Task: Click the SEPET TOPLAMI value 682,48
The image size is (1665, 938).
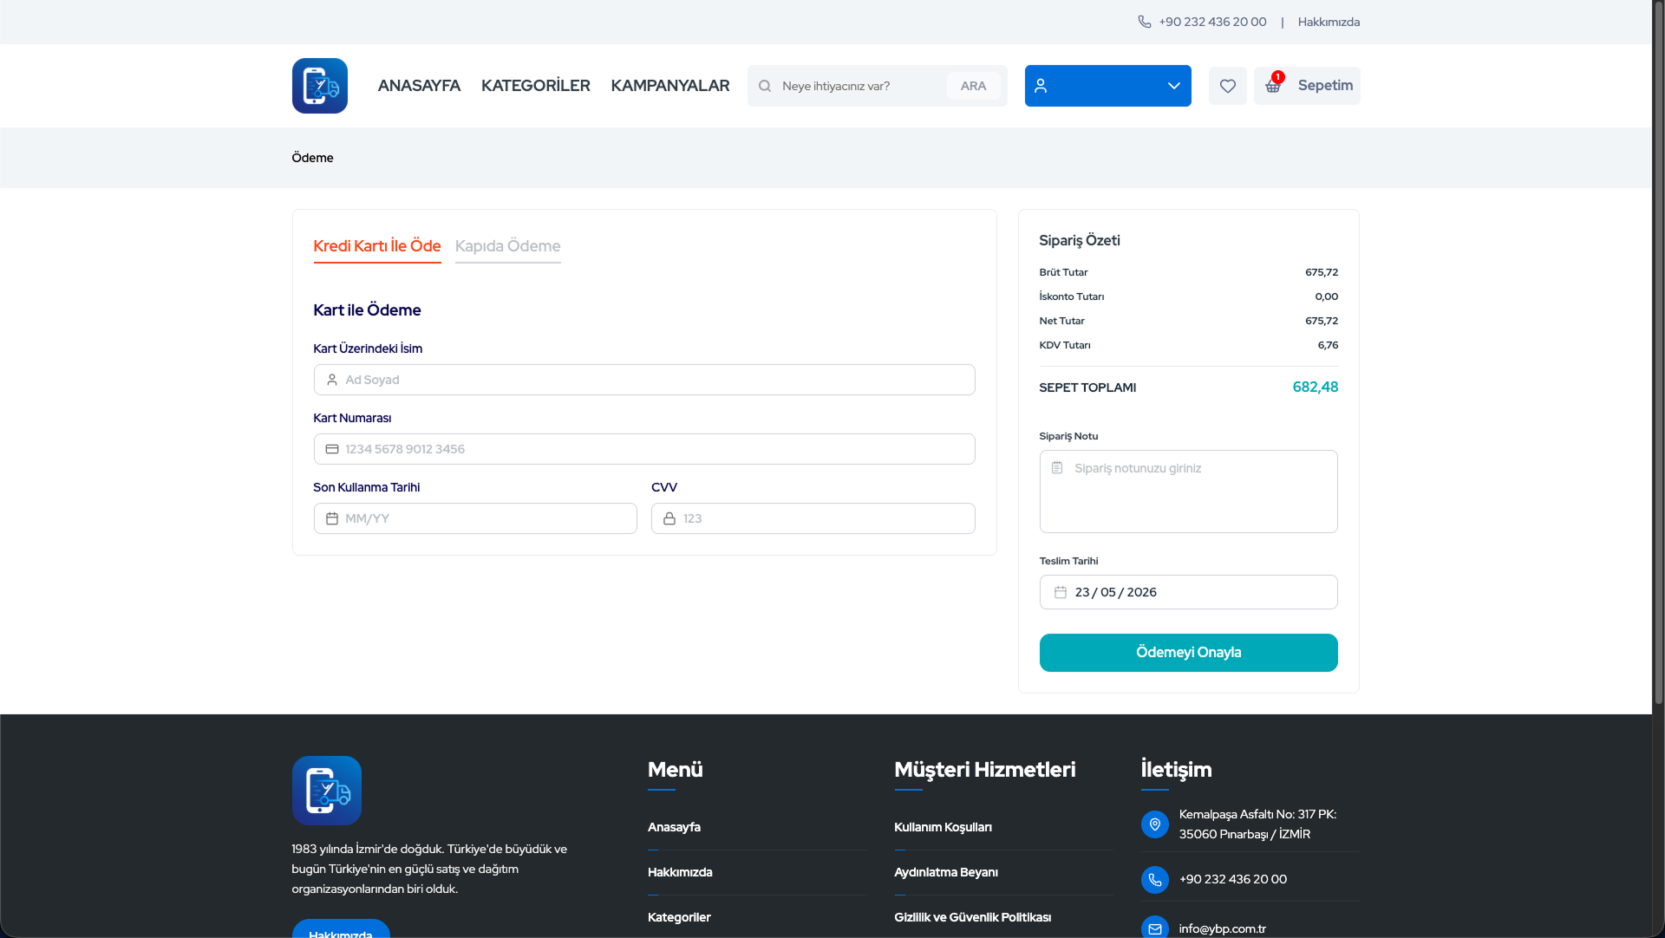Action: [x=1315, y=388]
